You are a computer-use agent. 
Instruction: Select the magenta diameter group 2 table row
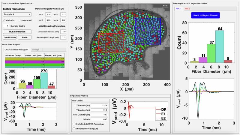(34, 62)
